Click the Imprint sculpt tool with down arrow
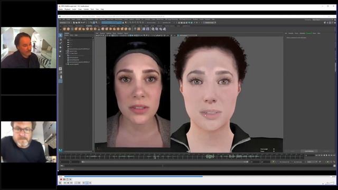The height and width of the screenshot is (190, 338). coord(99,29)
